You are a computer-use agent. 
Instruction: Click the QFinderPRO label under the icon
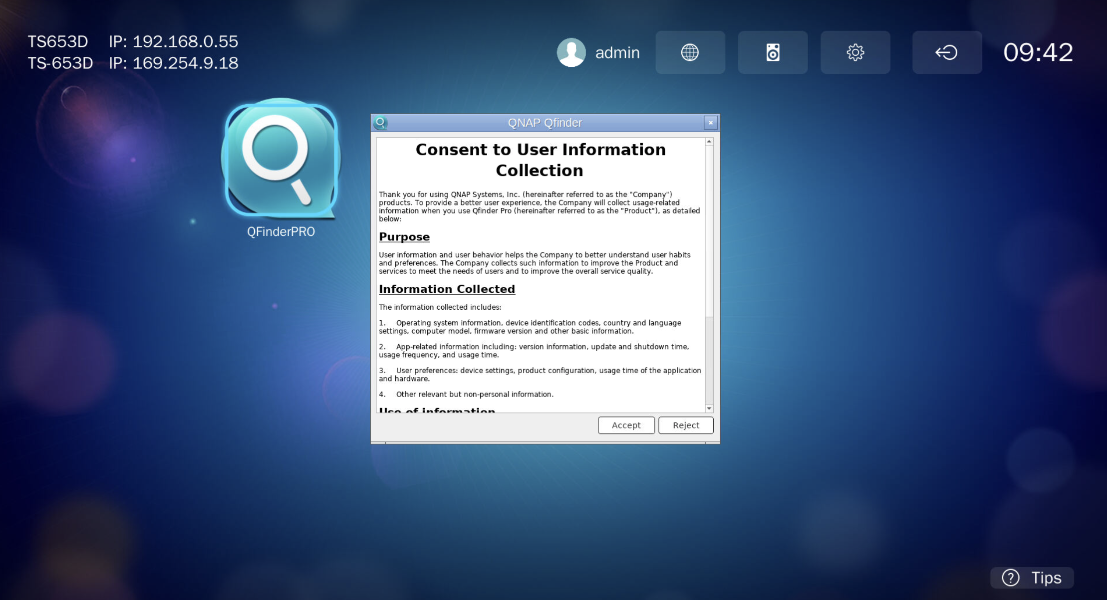(281, 231)
